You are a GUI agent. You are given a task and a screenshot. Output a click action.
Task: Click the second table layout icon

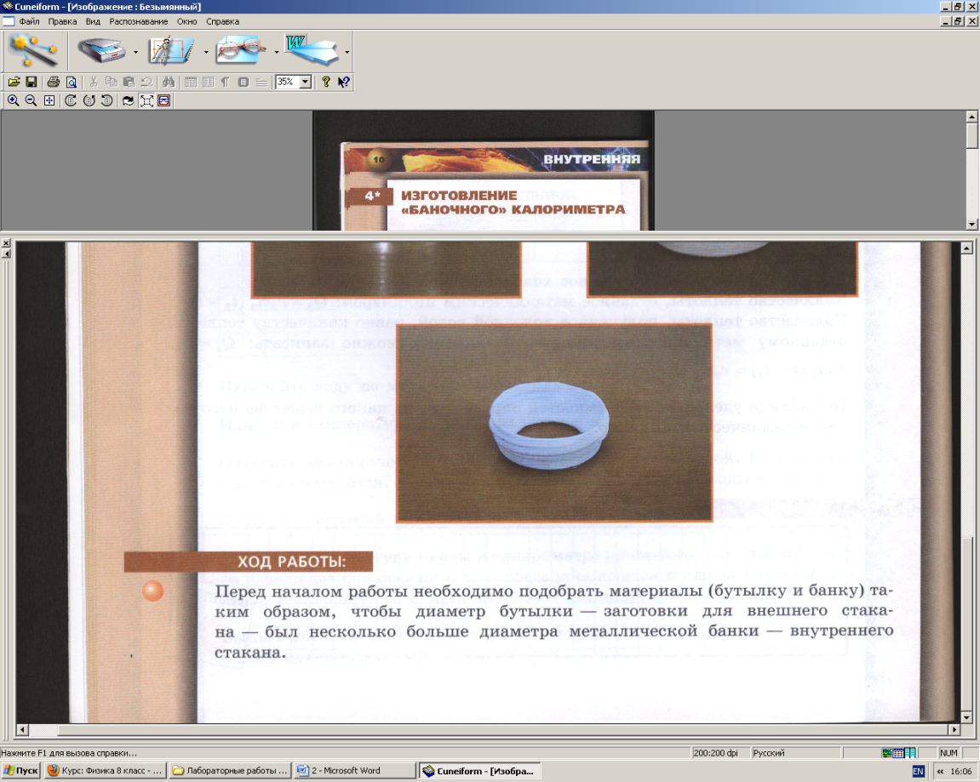(x=208, y=82)
